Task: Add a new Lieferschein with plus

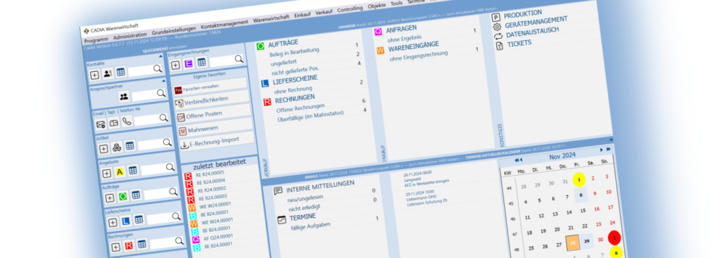Action: [112, 223]
